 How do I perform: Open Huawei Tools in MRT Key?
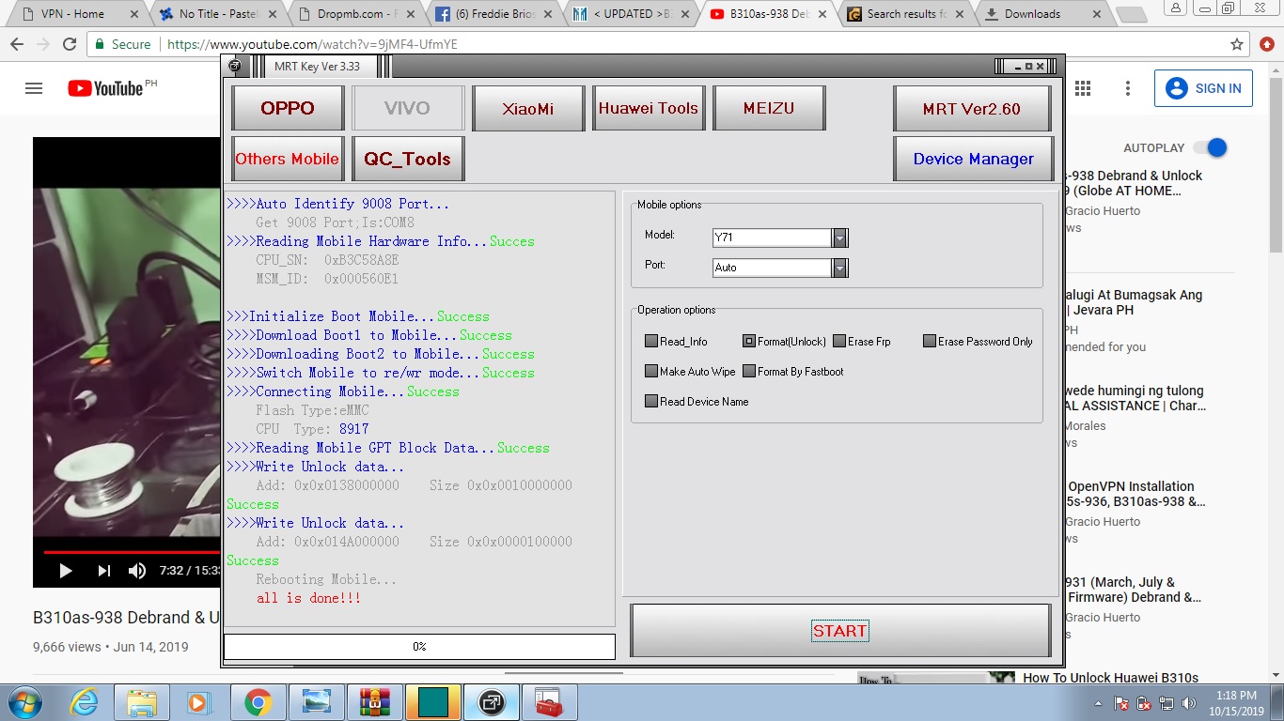(x=649, y=108)
